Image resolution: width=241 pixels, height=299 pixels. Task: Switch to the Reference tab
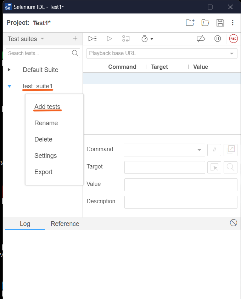tap(65, 224)
